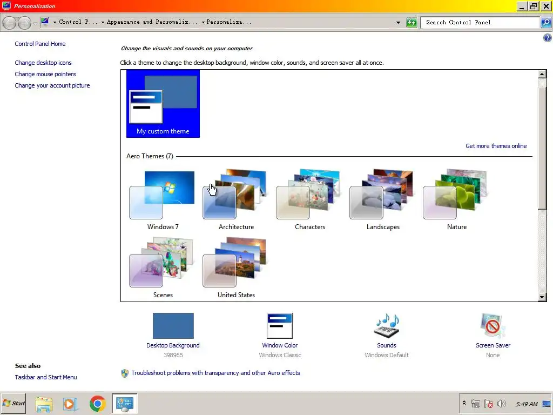
Task: Click in the Search Control Panel field
Action: tap(480, 23)
